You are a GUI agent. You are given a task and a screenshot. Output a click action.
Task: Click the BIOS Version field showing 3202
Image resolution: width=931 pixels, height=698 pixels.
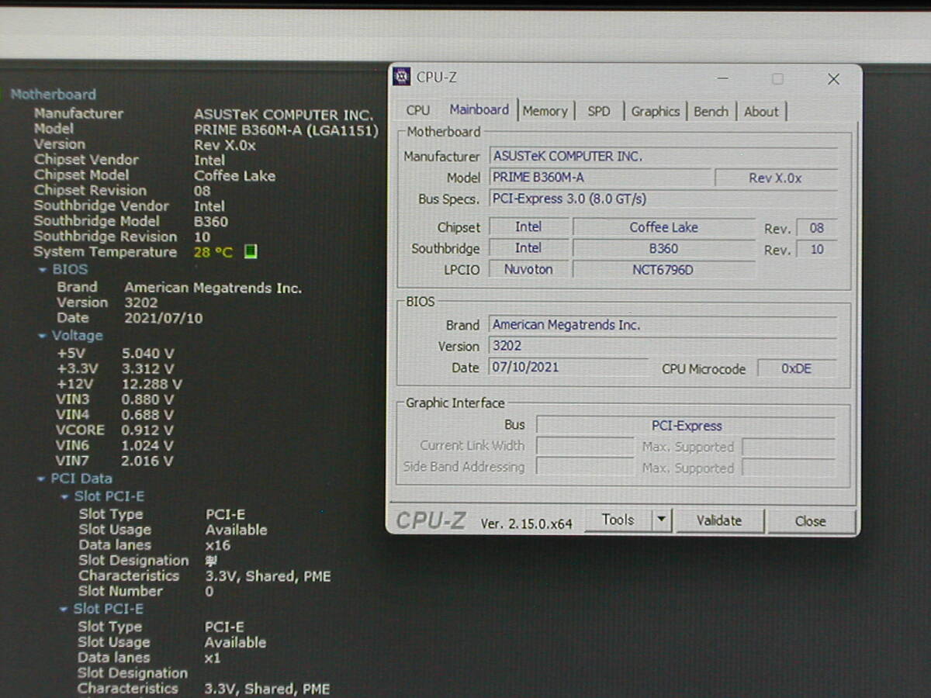pyautogui.click(x=662, y=346)
